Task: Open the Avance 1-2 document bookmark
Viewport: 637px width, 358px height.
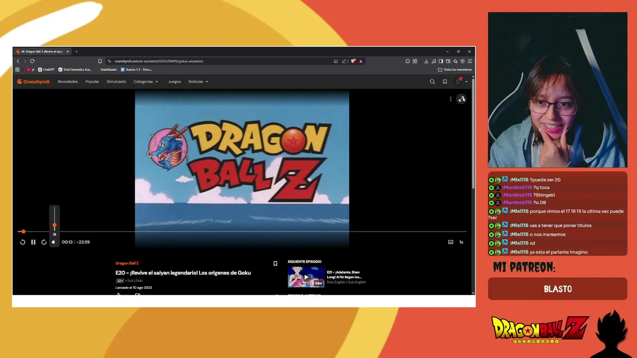Action: (x=136, y=70)
